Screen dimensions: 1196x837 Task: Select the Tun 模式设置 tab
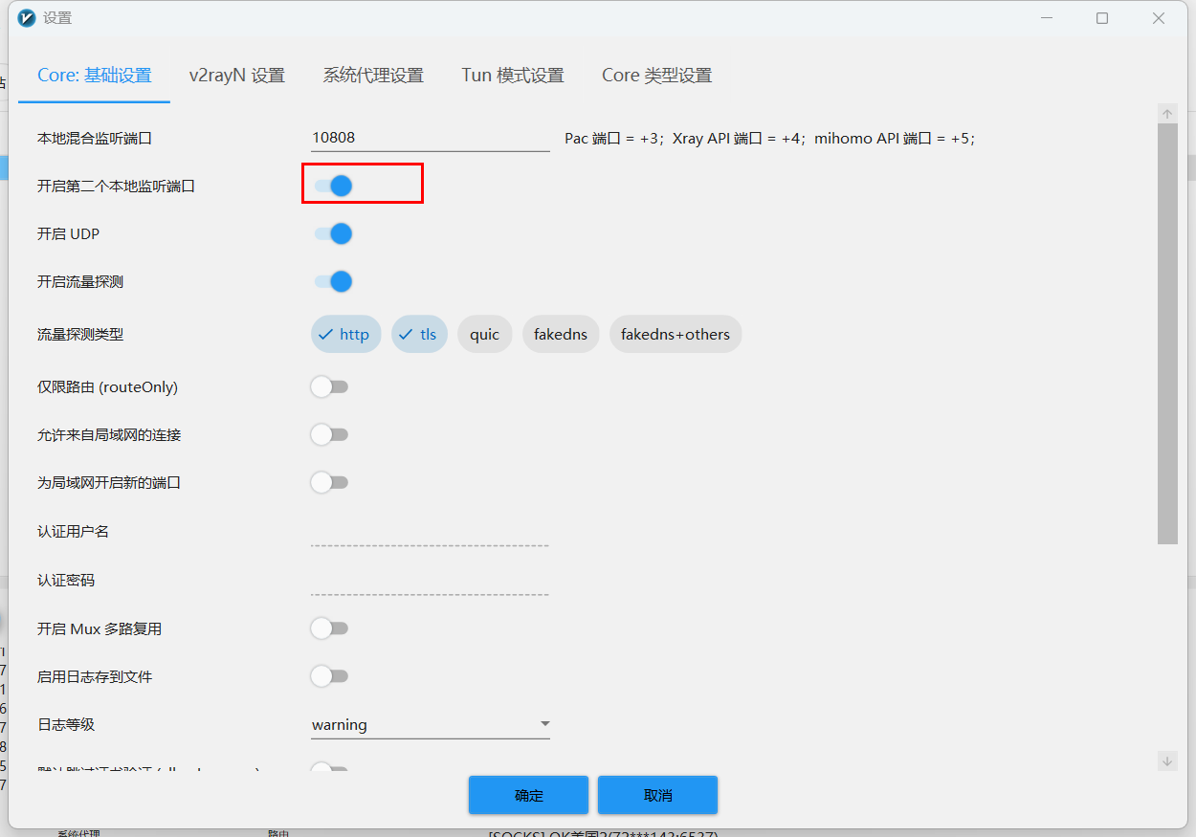(x=513, y=76)
